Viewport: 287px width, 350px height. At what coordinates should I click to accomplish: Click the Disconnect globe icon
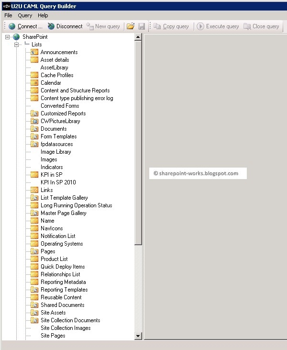coord(51,26)
